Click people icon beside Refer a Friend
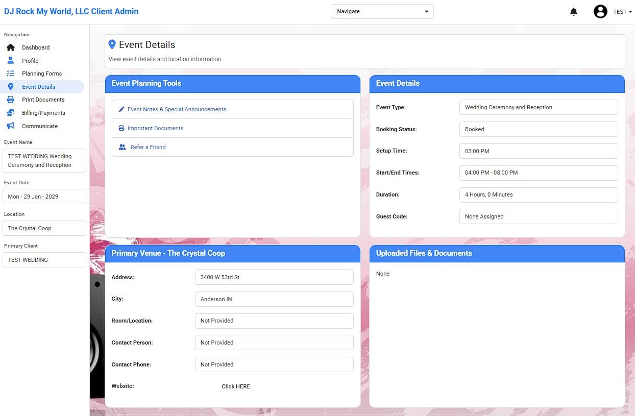The height and width of the screenshot is (416, 635). pos(122,147)
